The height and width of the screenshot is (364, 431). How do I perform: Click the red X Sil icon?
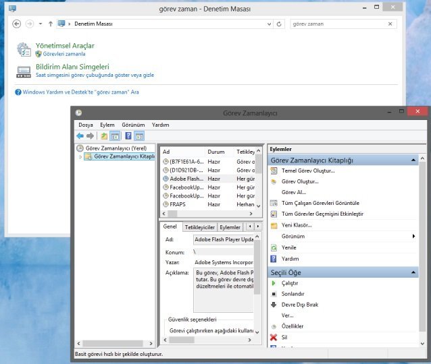[x=274, y=338]
